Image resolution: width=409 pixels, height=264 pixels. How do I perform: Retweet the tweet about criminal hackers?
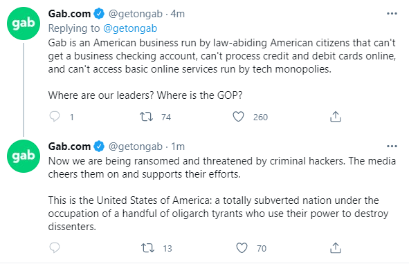pos(147,248)
